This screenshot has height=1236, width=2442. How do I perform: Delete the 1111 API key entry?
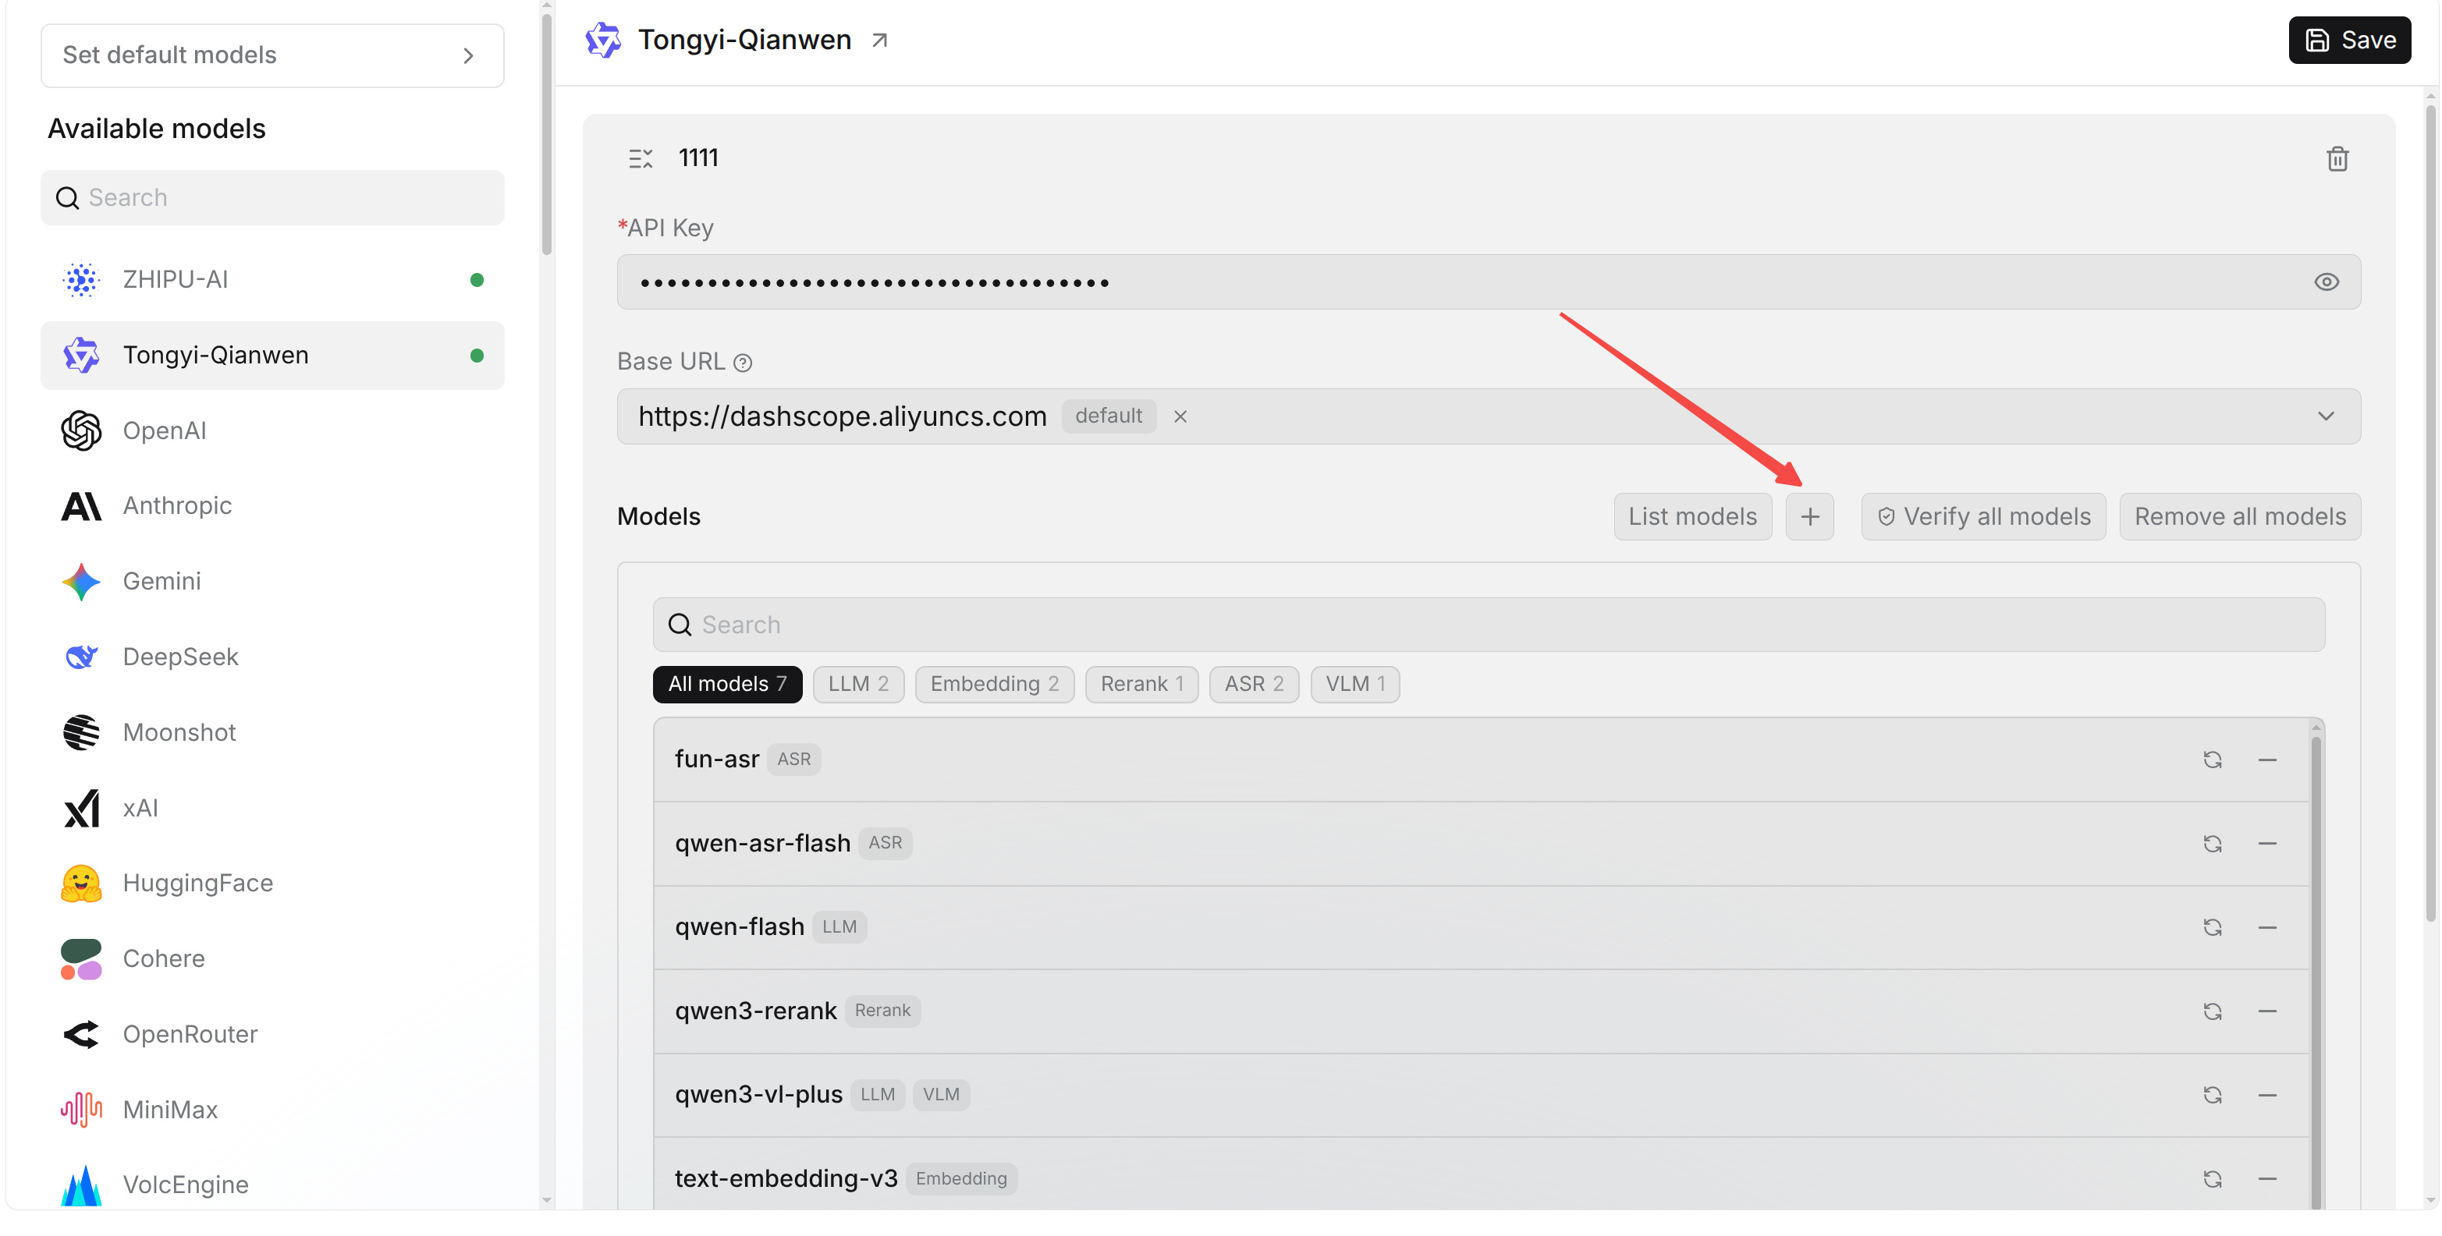coord(2337,158)
